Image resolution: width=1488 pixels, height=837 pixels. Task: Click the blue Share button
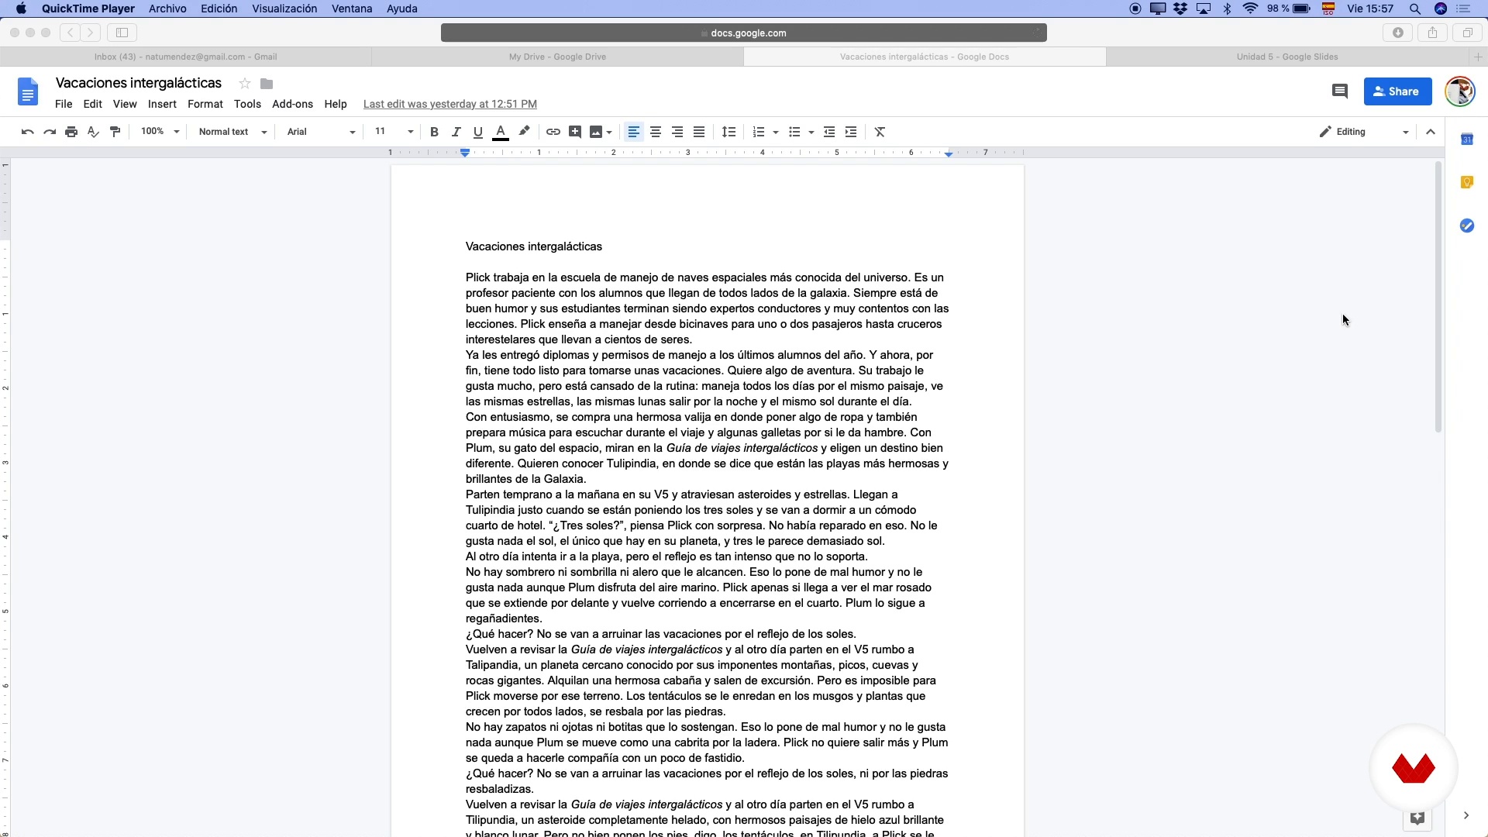coord(1397,91)
